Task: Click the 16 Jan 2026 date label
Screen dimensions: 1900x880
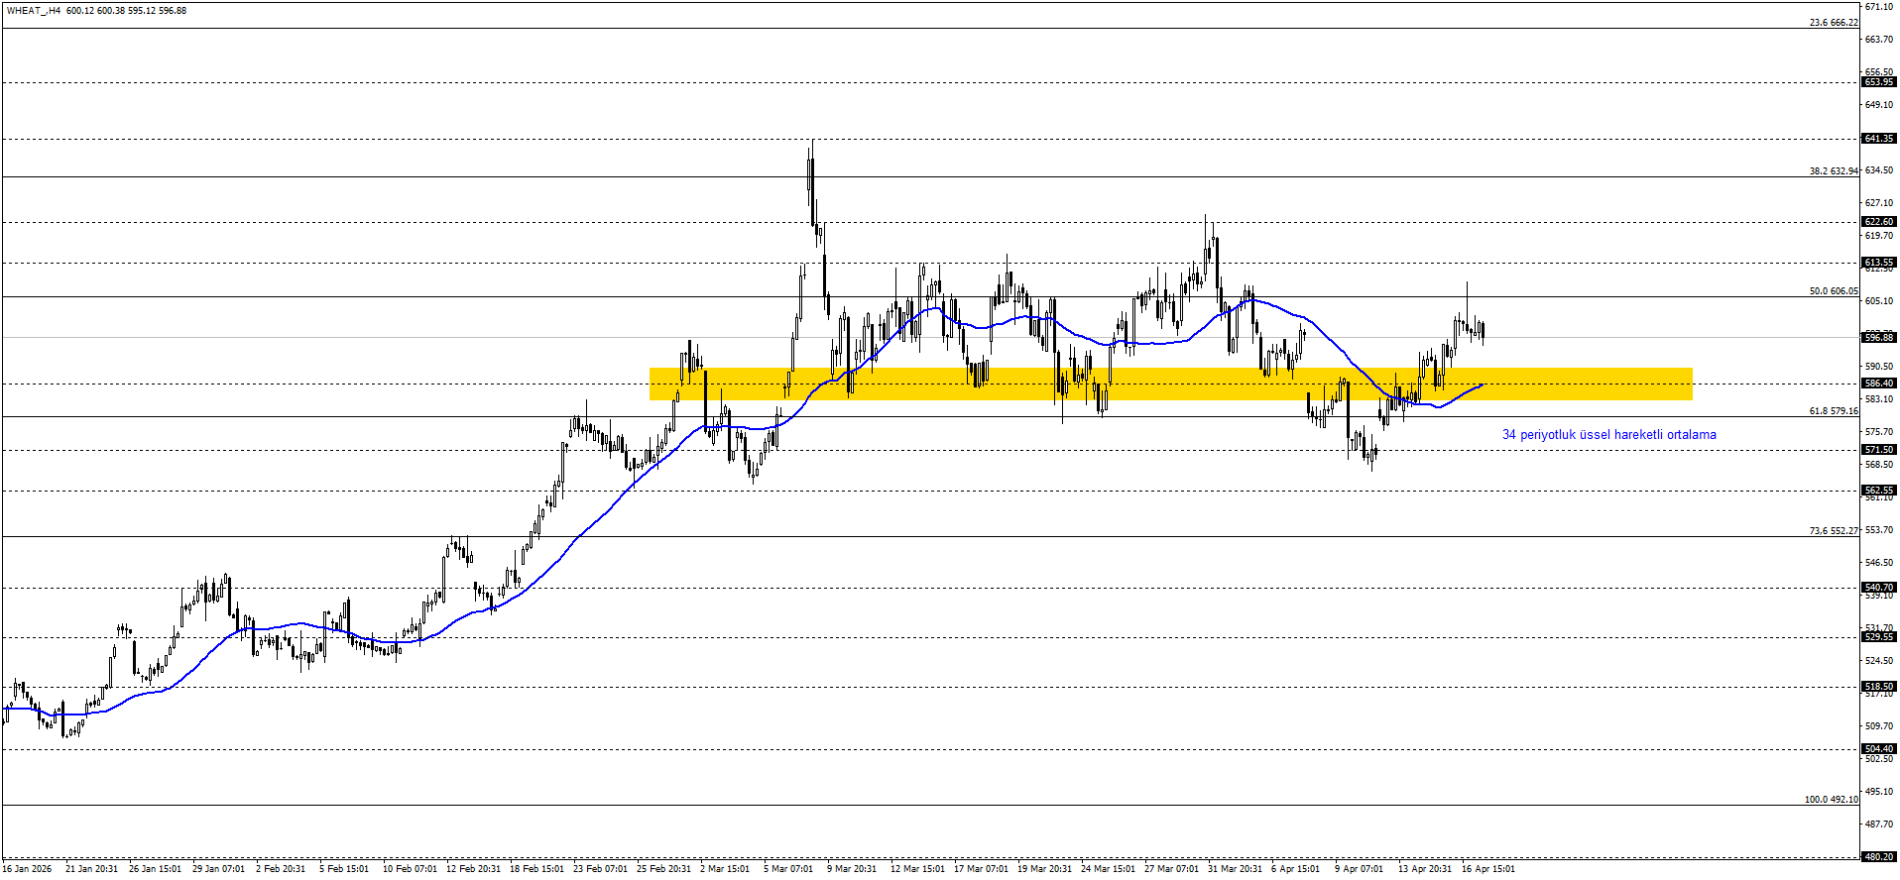Action: [27, 869]
